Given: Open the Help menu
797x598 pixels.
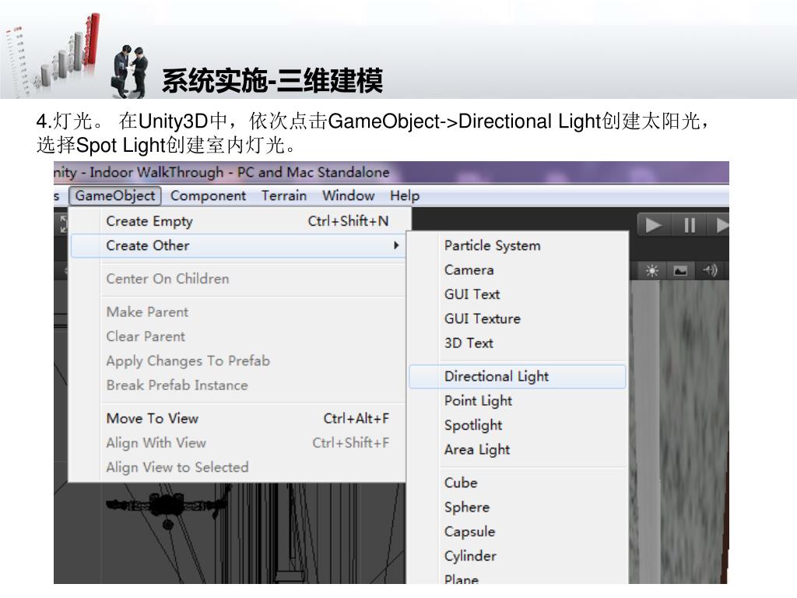Looking at the screenshot, I should 405,195.
